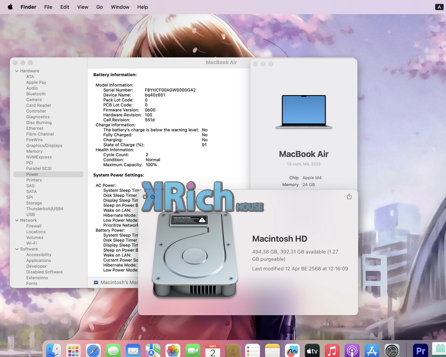Select Disabled Software in the sidebar
Screen dimensions: 446x357
(45, 272)
